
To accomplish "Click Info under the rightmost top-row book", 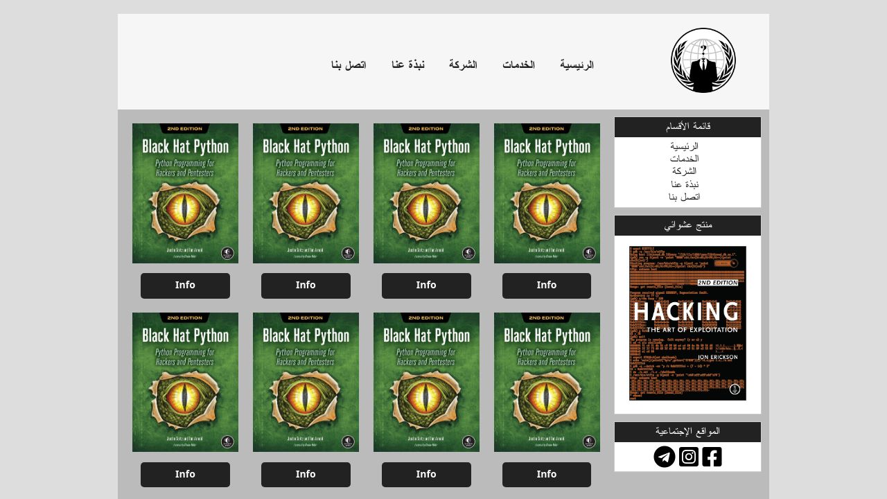I will pos(547,286).
